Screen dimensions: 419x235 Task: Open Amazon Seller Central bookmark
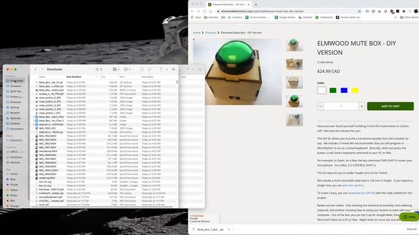point(348,18)
